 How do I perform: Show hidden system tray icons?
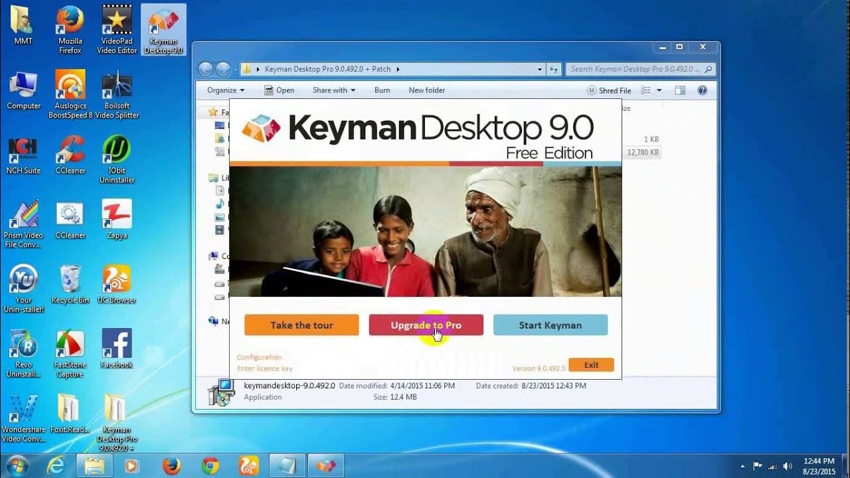pos(742,466)
